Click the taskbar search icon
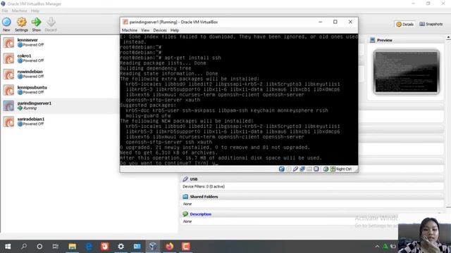The image size is (451, 253). coord(24,247)
